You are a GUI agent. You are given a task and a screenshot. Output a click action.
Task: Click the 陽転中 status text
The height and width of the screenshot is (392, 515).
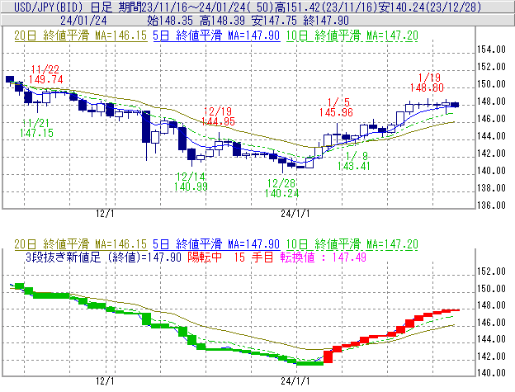click(x=205, y=257)
